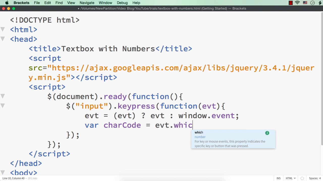Place cursor on 'window.event' in code

pos(207,116)
